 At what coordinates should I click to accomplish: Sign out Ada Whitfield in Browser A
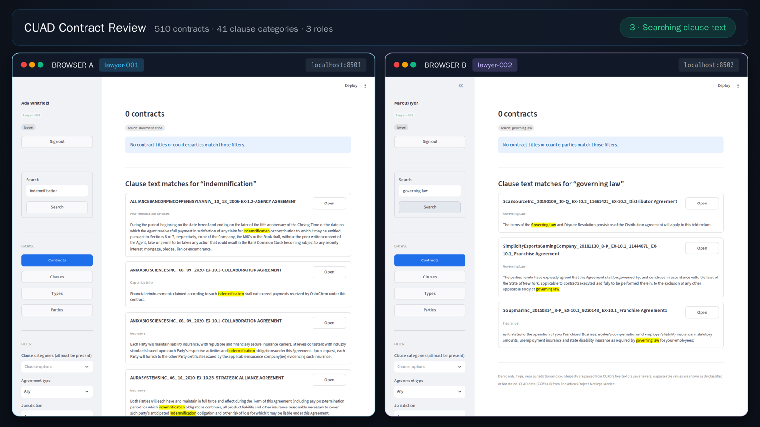point(57,141)
